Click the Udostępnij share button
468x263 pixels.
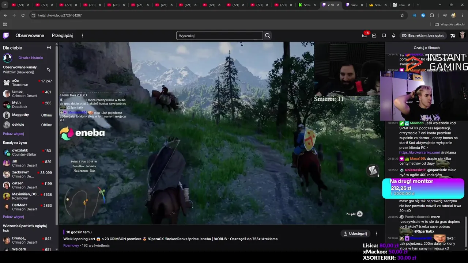(355, 233)
